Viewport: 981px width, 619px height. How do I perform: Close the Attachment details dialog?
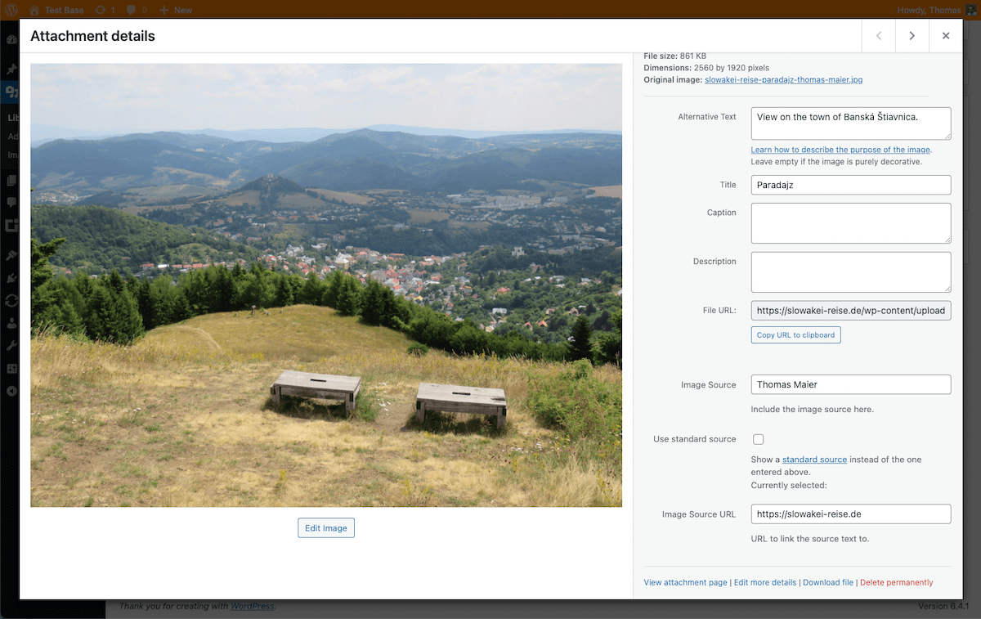tap(946, 36)
